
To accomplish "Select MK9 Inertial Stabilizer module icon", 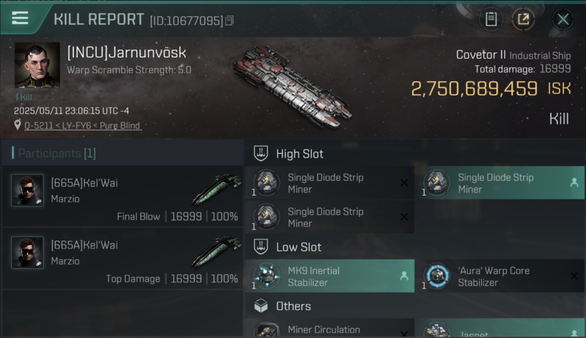I will [266, 276].
